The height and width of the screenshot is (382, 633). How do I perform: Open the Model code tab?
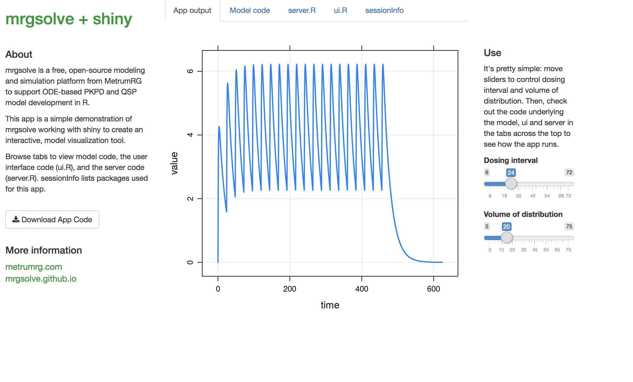(250, 11)
